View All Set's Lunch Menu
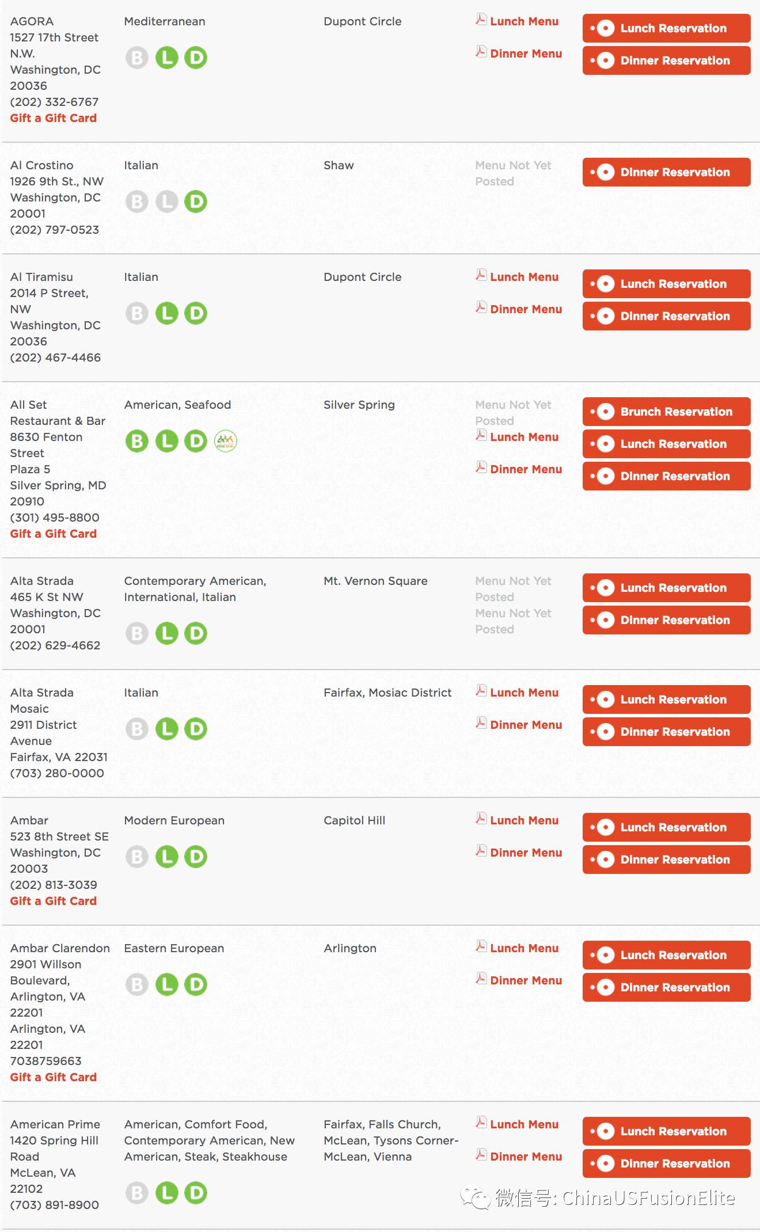The image size is (760, 1232). click(x=524, y=437)
